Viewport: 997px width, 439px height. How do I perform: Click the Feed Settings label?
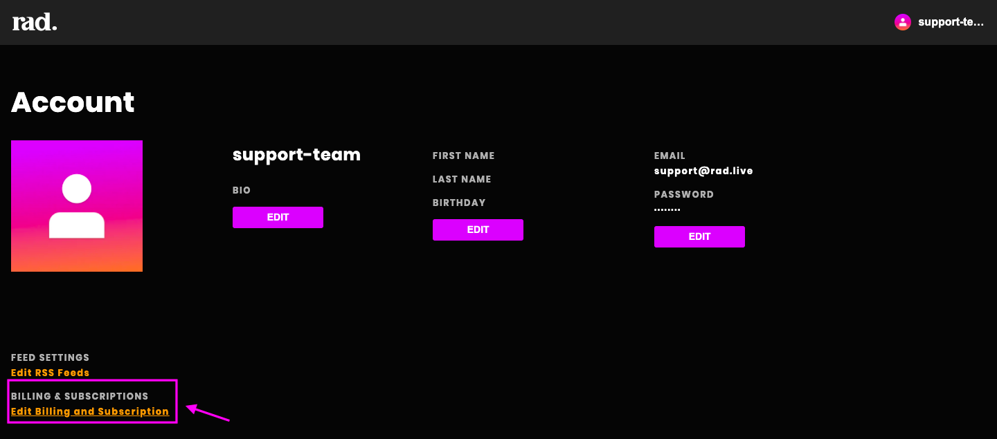50,357
